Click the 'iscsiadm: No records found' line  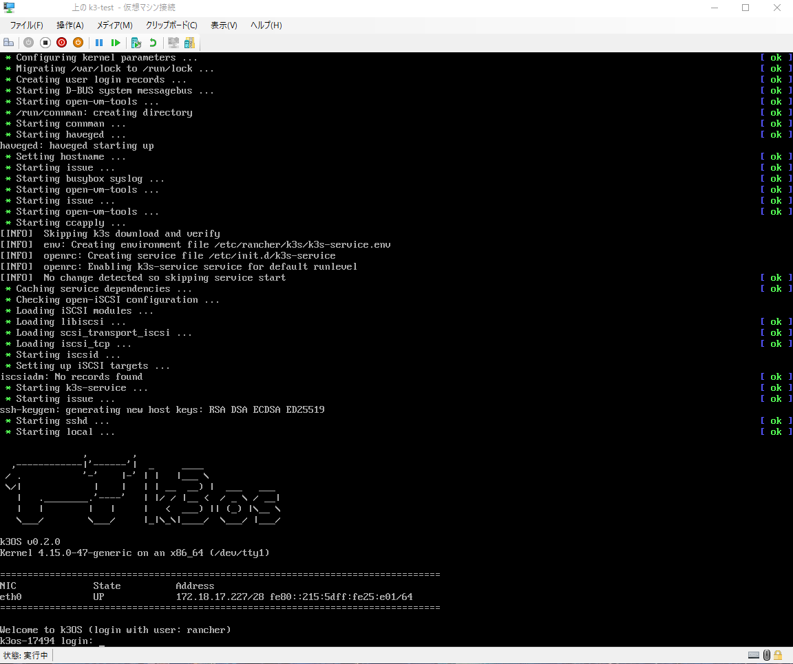(x=72, y=377)
